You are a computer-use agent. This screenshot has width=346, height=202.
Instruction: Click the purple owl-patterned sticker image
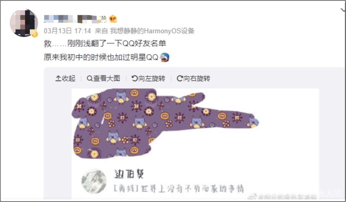pyautogui.click(x=165, y=123)
